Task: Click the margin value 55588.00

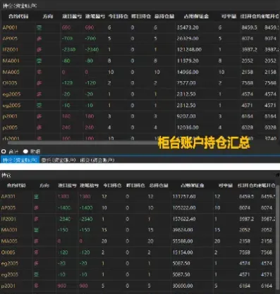Action: pyautogui.click(x=183, y=241)
